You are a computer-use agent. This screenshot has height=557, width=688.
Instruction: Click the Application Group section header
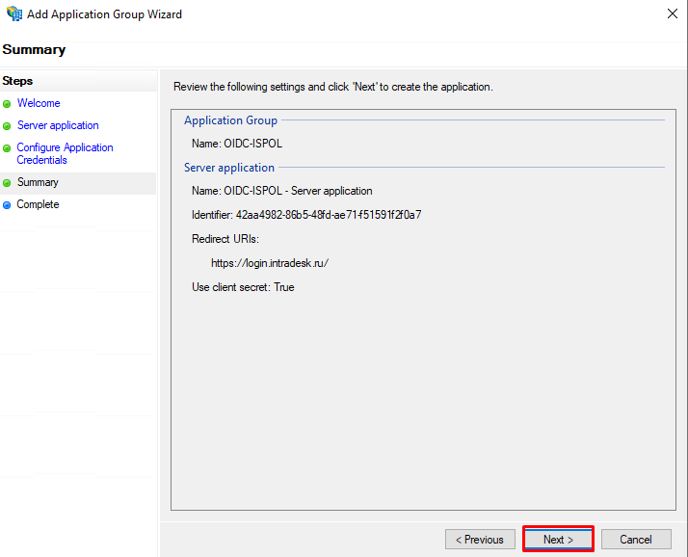click(231, 120)
